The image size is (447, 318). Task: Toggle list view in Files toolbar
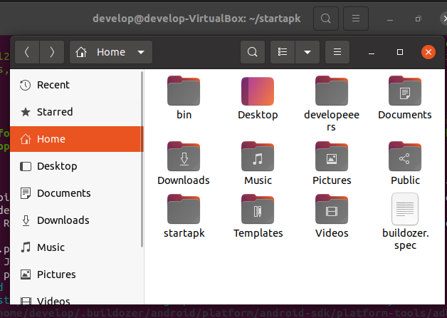[283, 52]
